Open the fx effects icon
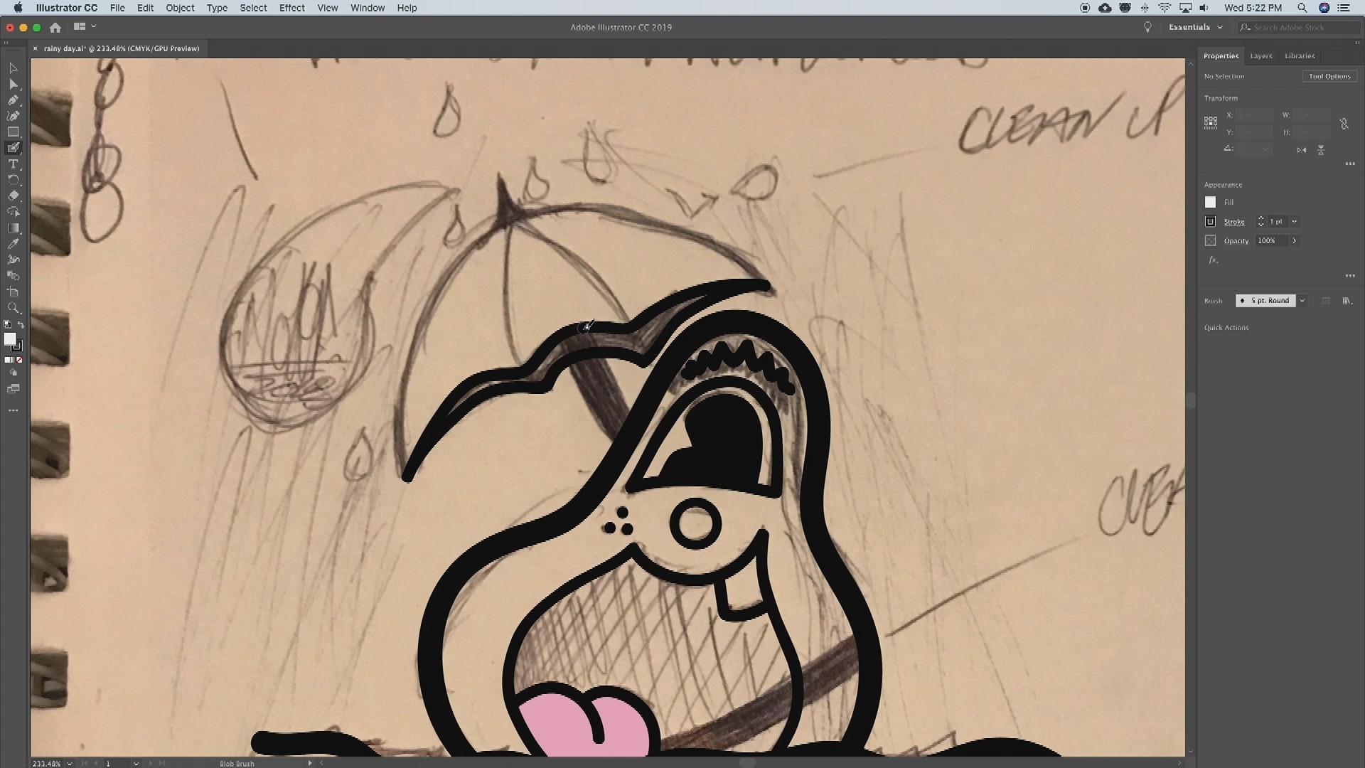Screen dimensions: 1365x768 tap(1213, 260)
